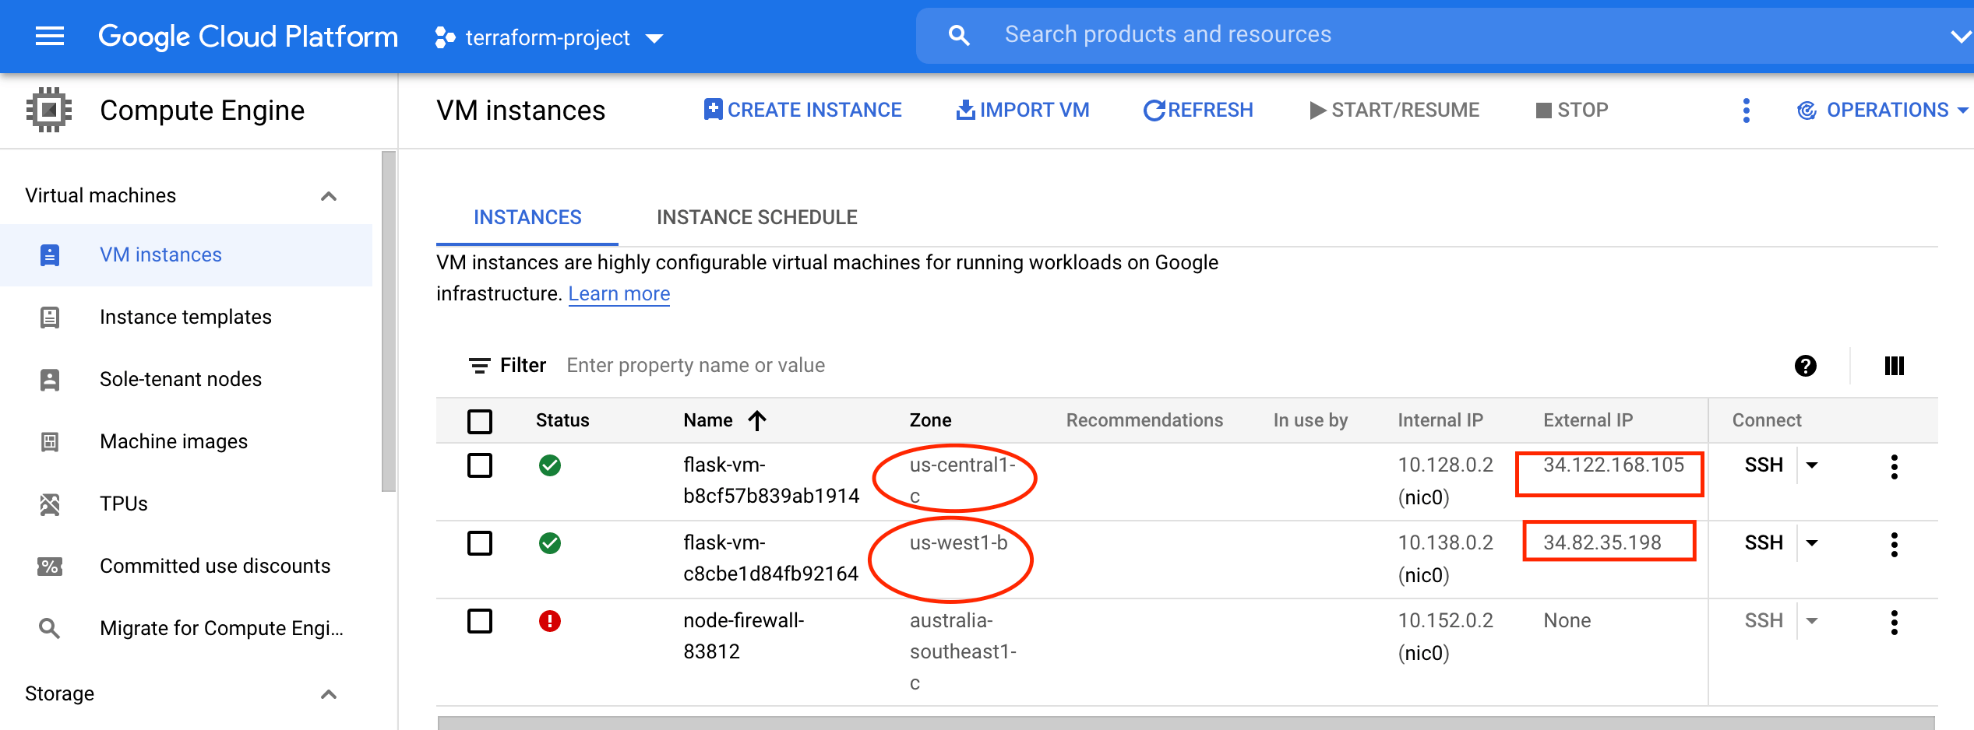Open more actions for flask-vm-c8cbe1d84fb92164
The image size is (1974, 730).
[x=1894, y=545]
